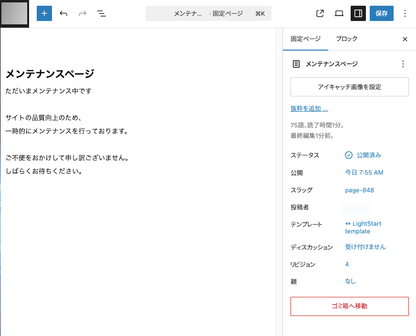Click the site icon in the top-left corner
This screenshot has height=336, width=416.
tap(15, 13)
